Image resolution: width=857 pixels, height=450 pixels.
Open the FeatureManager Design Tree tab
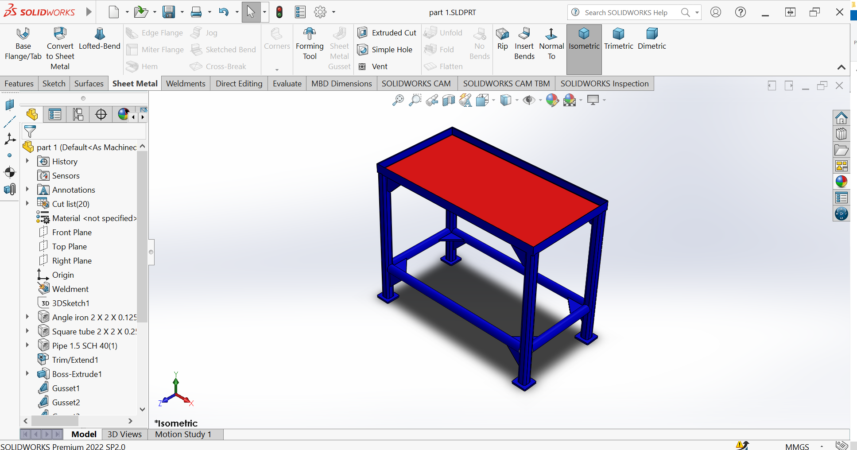coord(32,115)
